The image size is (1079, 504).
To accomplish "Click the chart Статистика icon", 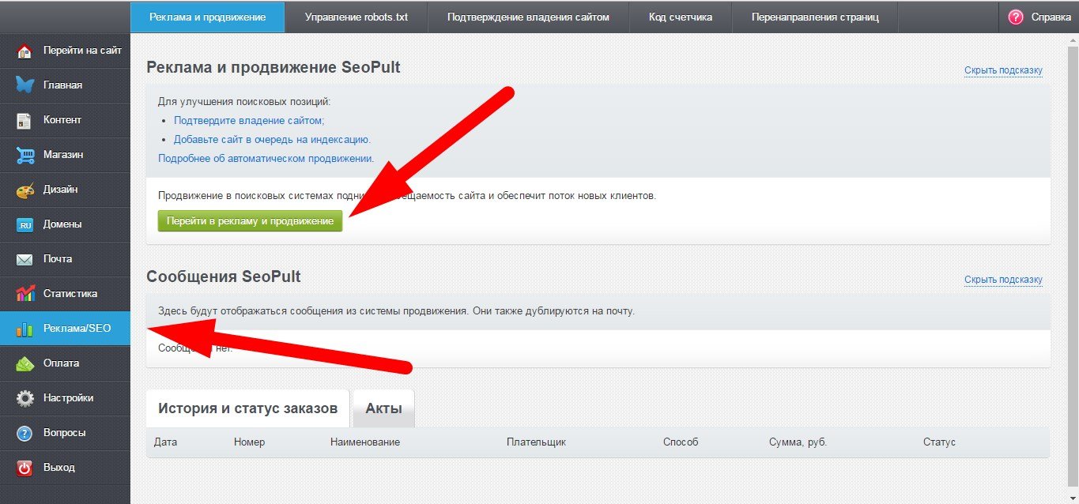I will 25,294.
